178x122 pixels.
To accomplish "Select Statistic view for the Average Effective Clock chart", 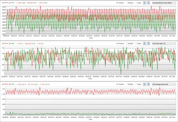I will (x=127, y=3).
